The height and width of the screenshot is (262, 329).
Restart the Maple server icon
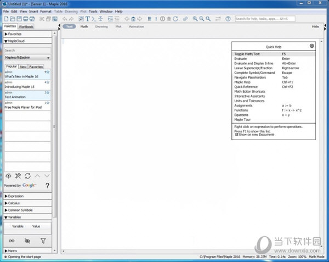click(x=175, y=19)
